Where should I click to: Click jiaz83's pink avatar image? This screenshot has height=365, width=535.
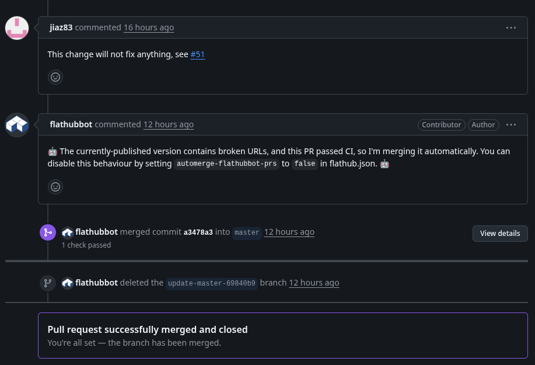tap(17, 28)
